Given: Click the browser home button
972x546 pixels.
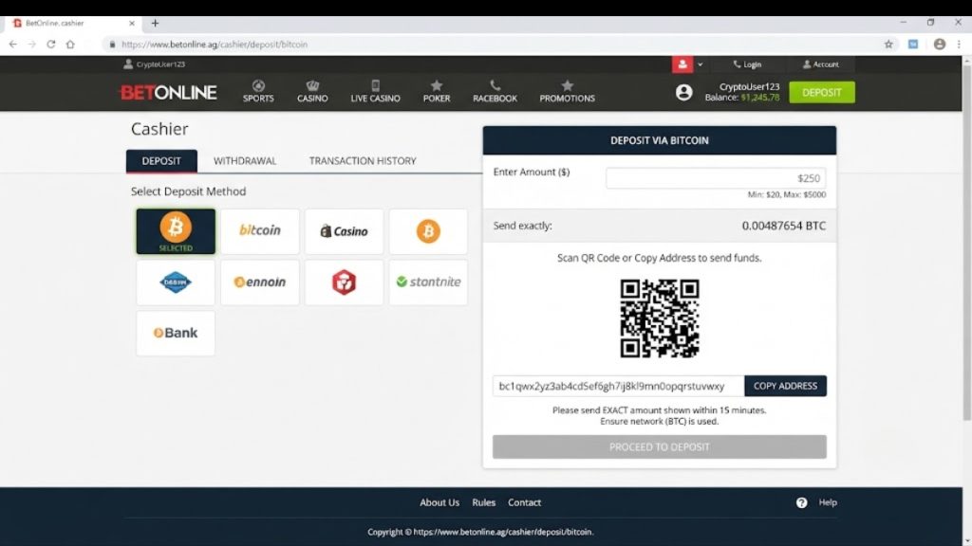Looking at the screenshot, I should [70, 44].
